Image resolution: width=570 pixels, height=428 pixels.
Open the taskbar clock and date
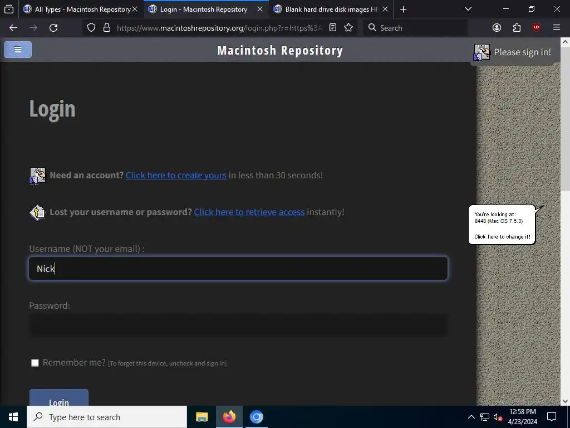522,417
